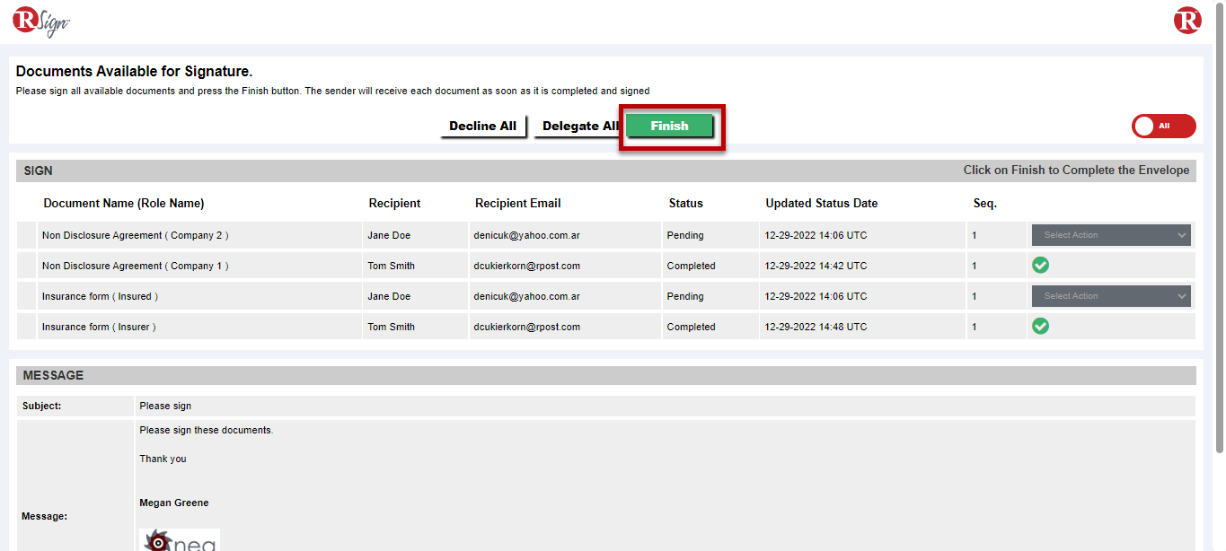1226x551 pixels.
Task: Click the SIGN section header bar
Action: coord(449,171)
